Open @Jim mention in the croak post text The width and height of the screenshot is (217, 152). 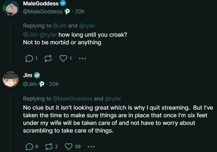click(30, 35)
